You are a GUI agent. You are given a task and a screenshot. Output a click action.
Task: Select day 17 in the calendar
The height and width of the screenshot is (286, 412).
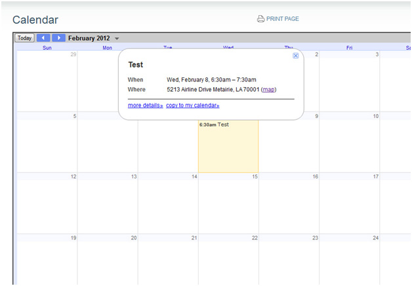coord(376,176)
